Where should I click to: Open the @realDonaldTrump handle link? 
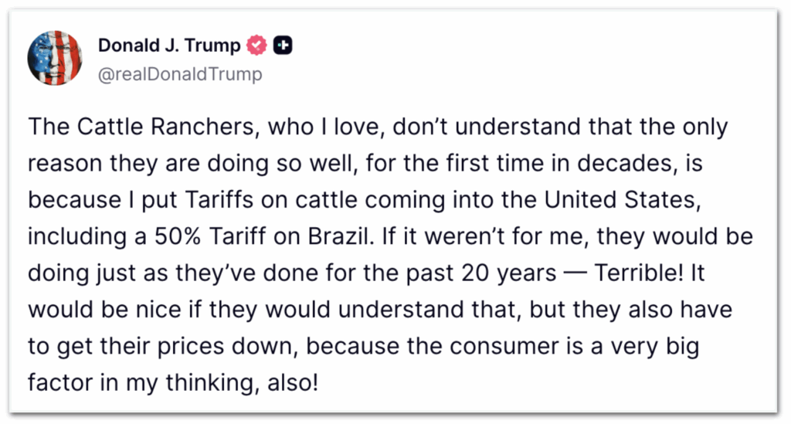[180, 74]
